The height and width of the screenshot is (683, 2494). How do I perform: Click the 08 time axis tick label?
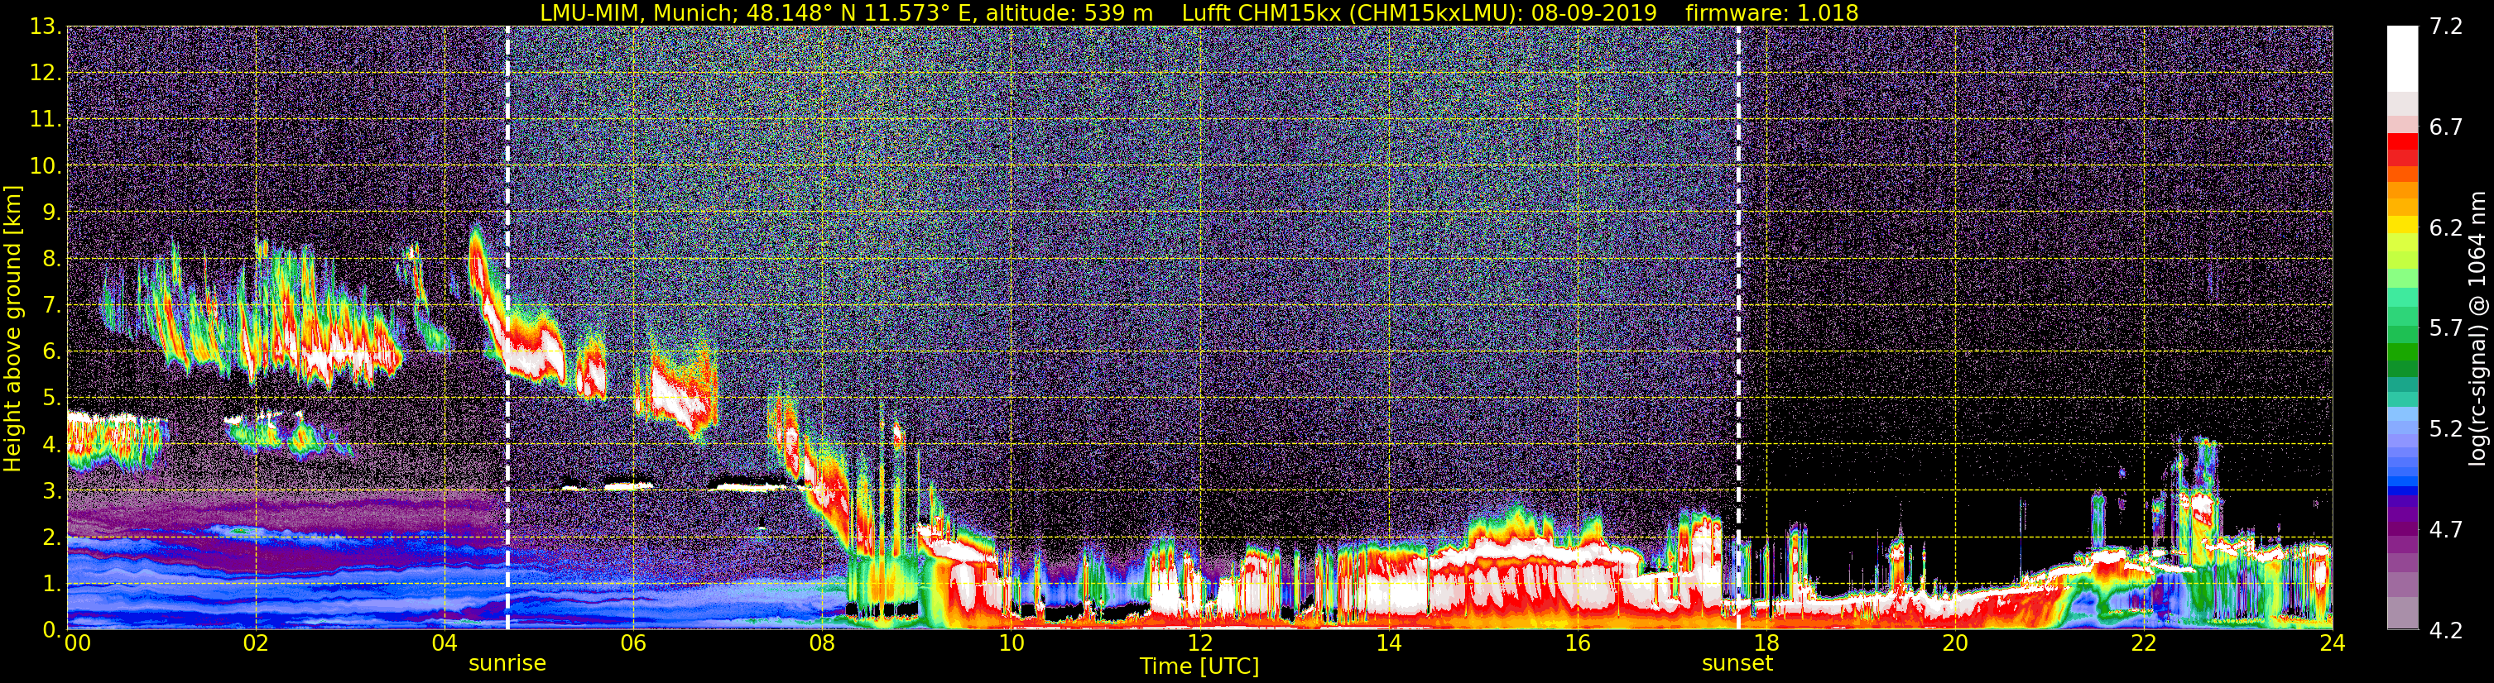pyautogui.click(x=822, y=643)
